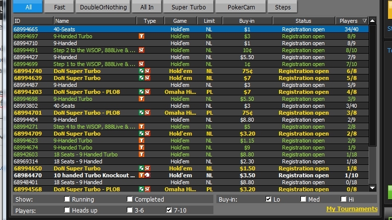392x220 pixels.
Task: Click scrollbar down arrow of tournament list
Action: (373, 188)
